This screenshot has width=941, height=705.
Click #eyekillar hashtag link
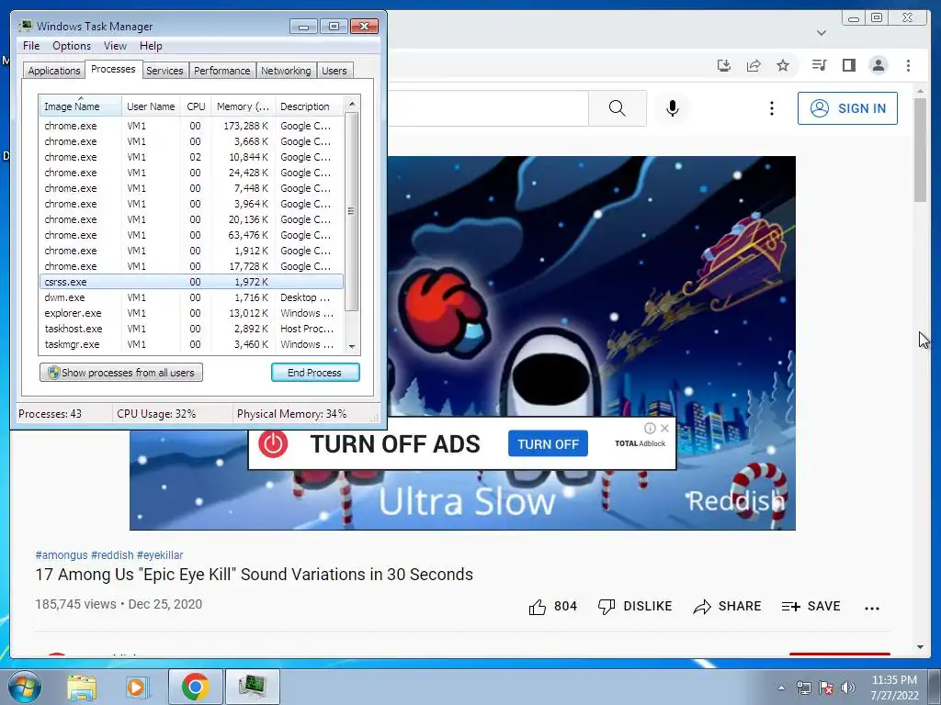pyautogui.click(x=160, y=555)
